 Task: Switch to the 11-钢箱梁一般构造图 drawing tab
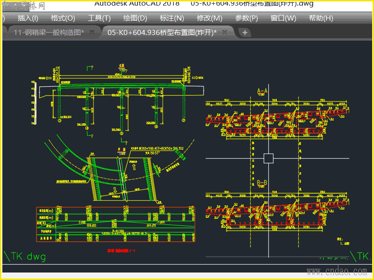coord(49,32)
